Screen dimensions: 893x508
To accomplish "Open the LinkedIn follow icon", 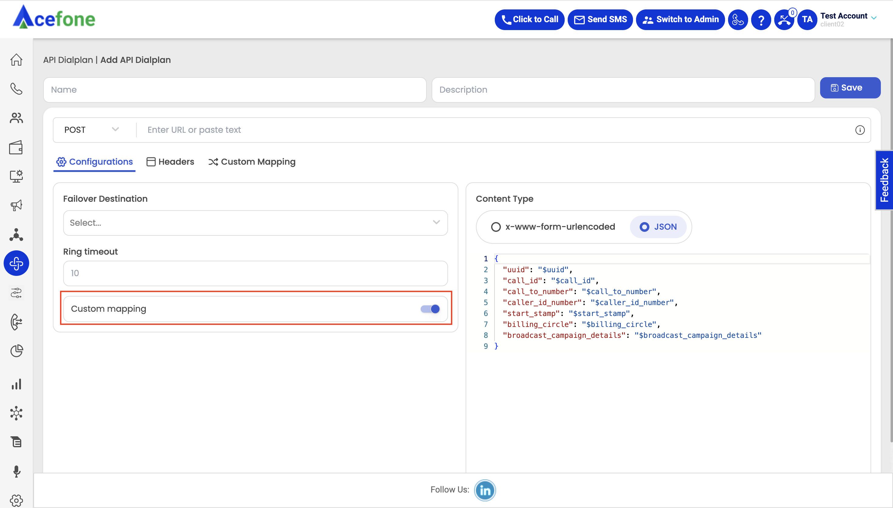I will tap(485, 490).
